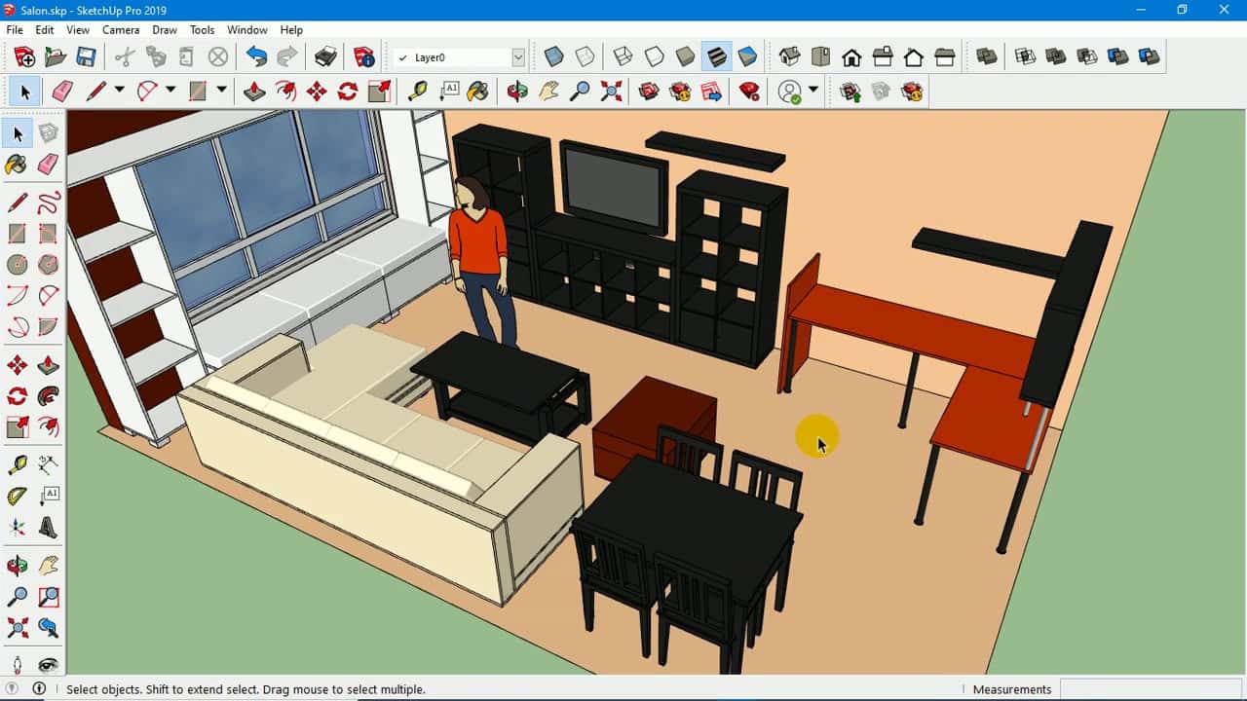Open the Camera menu
Image resolution: width=1247 pixels, height=701 pixels.
[x=121, y=30]
